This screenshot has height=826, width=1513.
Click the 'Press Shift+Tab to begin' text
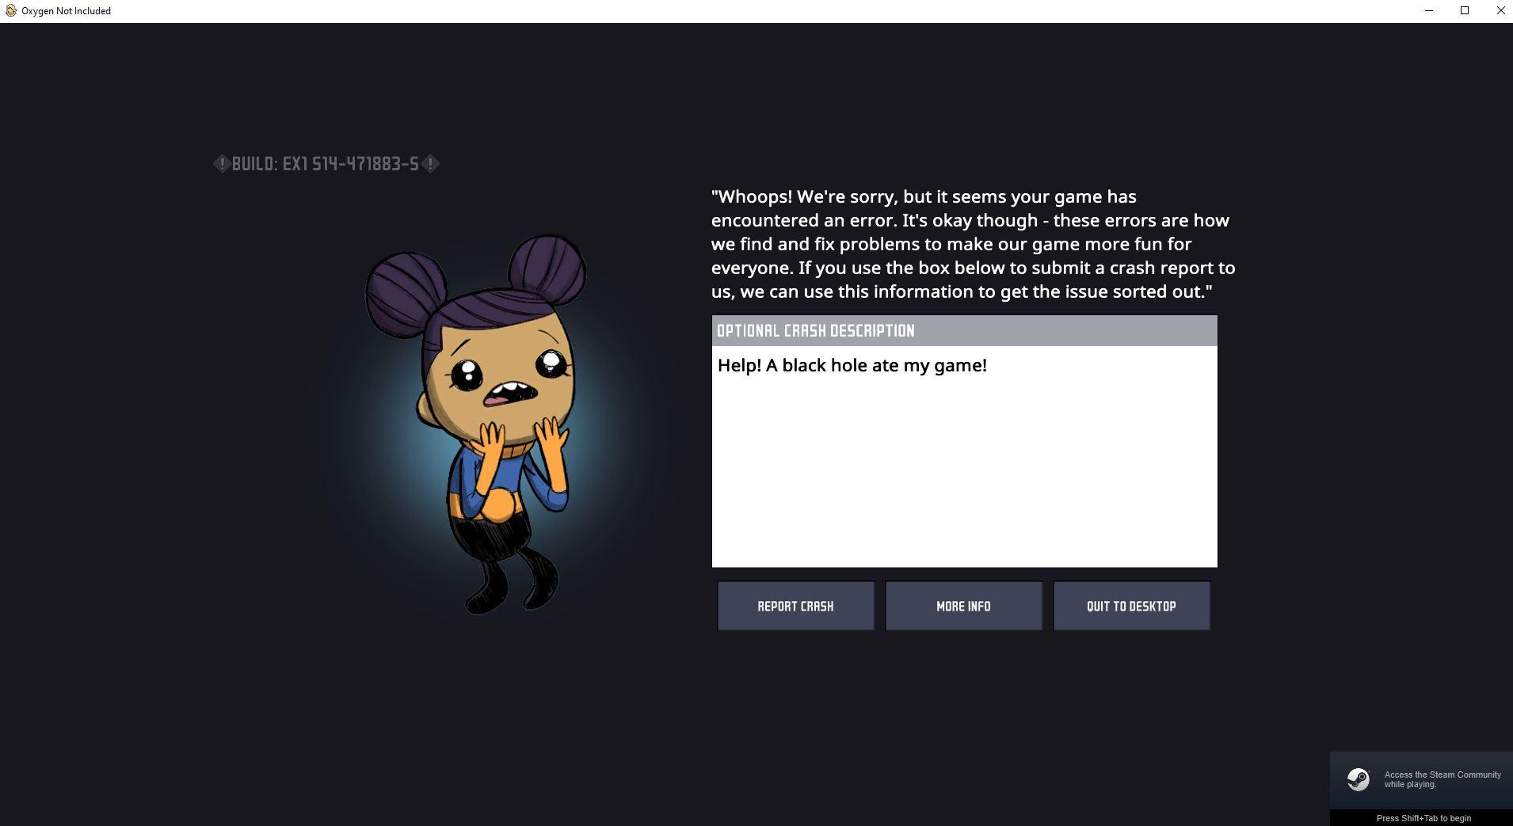(x=1423, y=818)
